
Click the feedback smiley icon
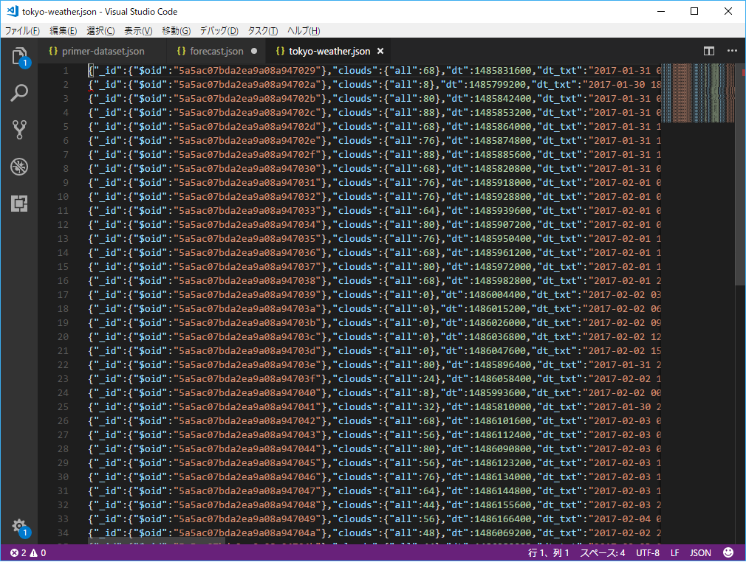click(x=728, y=552)
